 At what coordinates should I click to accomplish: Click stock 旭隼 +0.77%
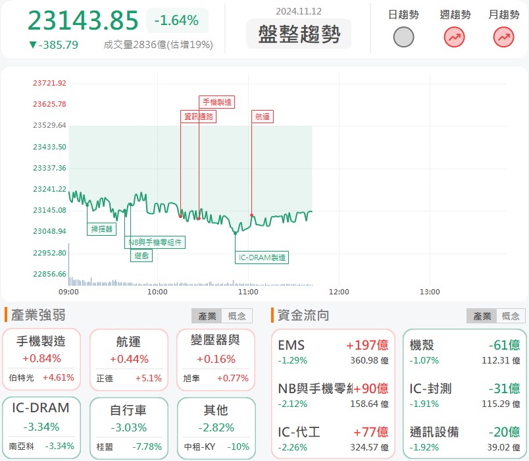216,378
